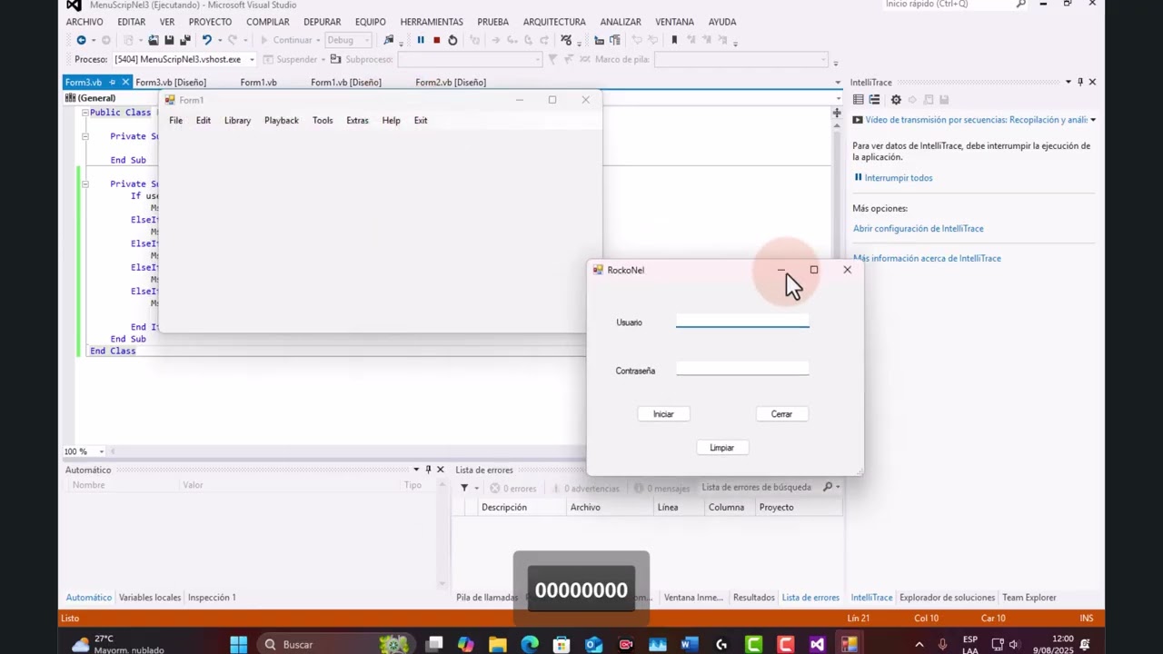Toggle the 0 advertencias filter
The height and width of the screenshot is (654, 1163).
(x=585, y=488)
